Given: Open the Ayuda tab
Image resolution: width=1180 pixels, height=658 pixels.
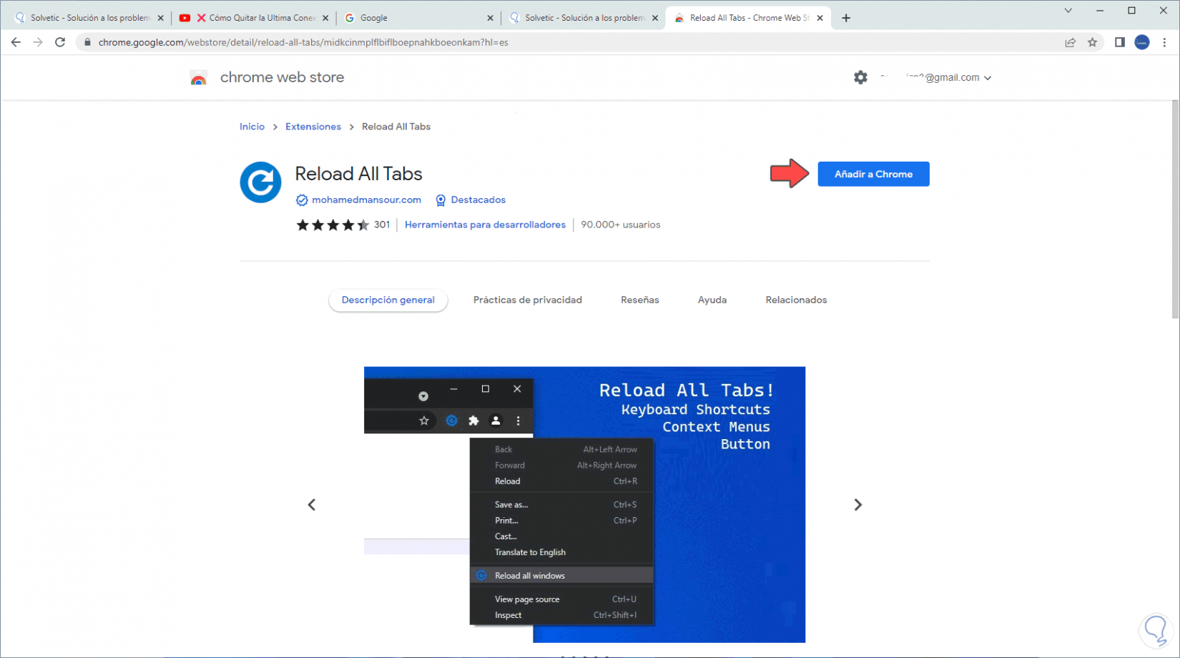Looking at the screenshot, I should point(712,300).
